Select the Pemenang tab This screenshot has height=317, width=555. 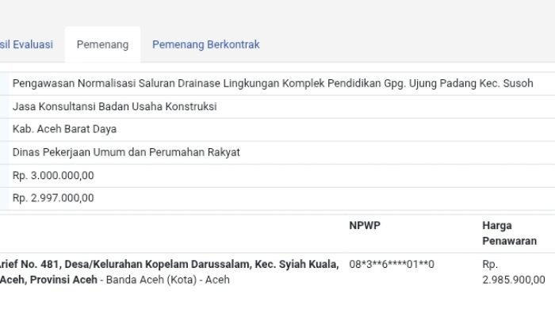[x=102, y=44]
